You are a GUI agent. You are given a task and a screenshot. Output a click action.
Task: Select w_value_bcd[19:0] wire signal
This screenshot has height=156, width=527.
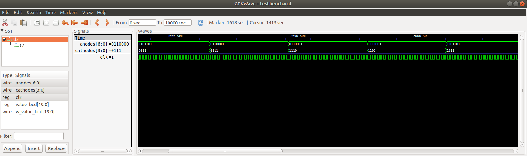coord(35,112)
